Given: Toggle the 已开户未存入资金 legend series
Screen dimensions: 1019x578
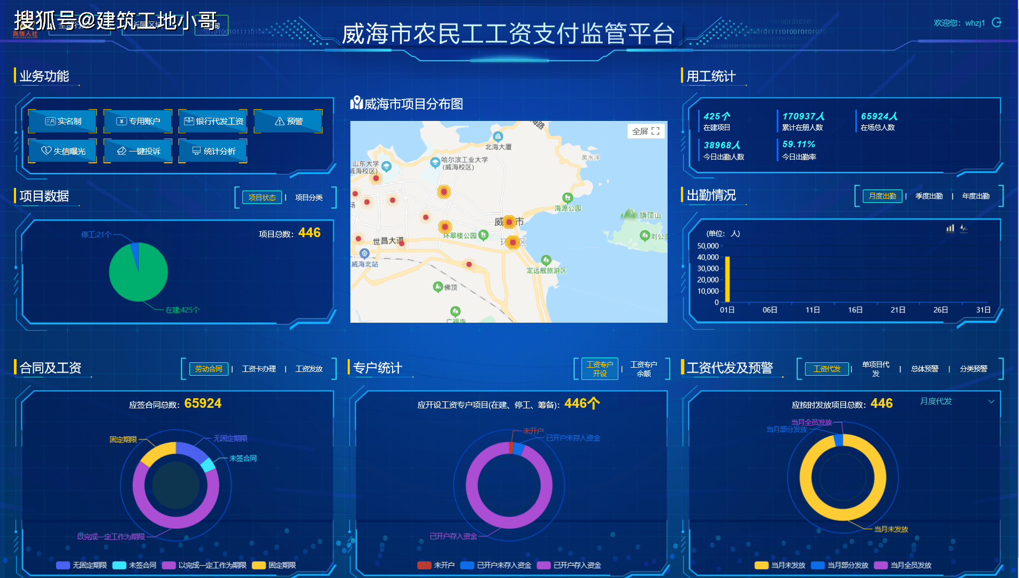Looking at the screenshot, I should (496, 565).
